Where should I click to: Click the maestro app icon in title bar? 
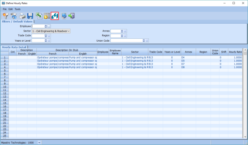(3, 3)
